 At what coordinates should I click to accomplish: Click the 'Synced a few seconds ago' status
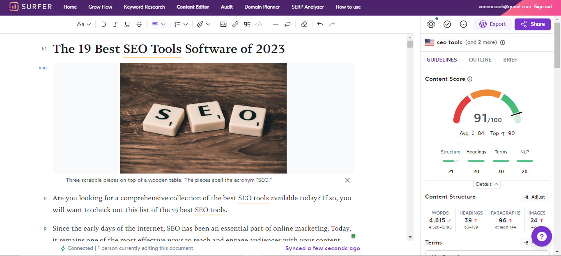323,248
